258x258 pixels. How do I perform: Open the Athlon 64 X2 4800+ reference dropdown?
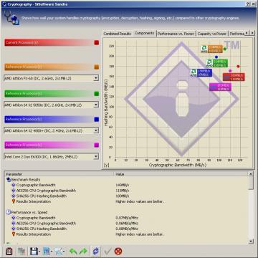pyautogui.click(x=96, y=130)
